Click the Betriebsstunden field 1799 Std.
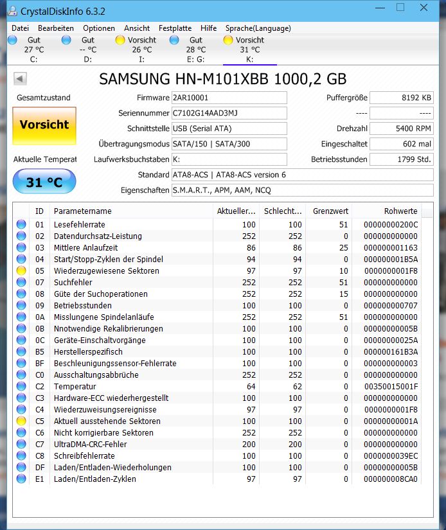Image resolution: width=446 pixels, height=530 pixels. coord(402,159)
